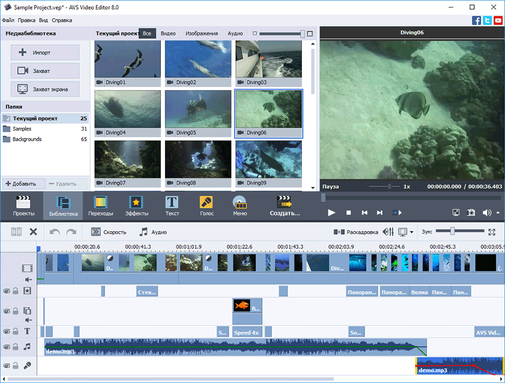Viewport: 505px width, 383px height.
Task: Open the Правка menu
Action: point(27,20)
